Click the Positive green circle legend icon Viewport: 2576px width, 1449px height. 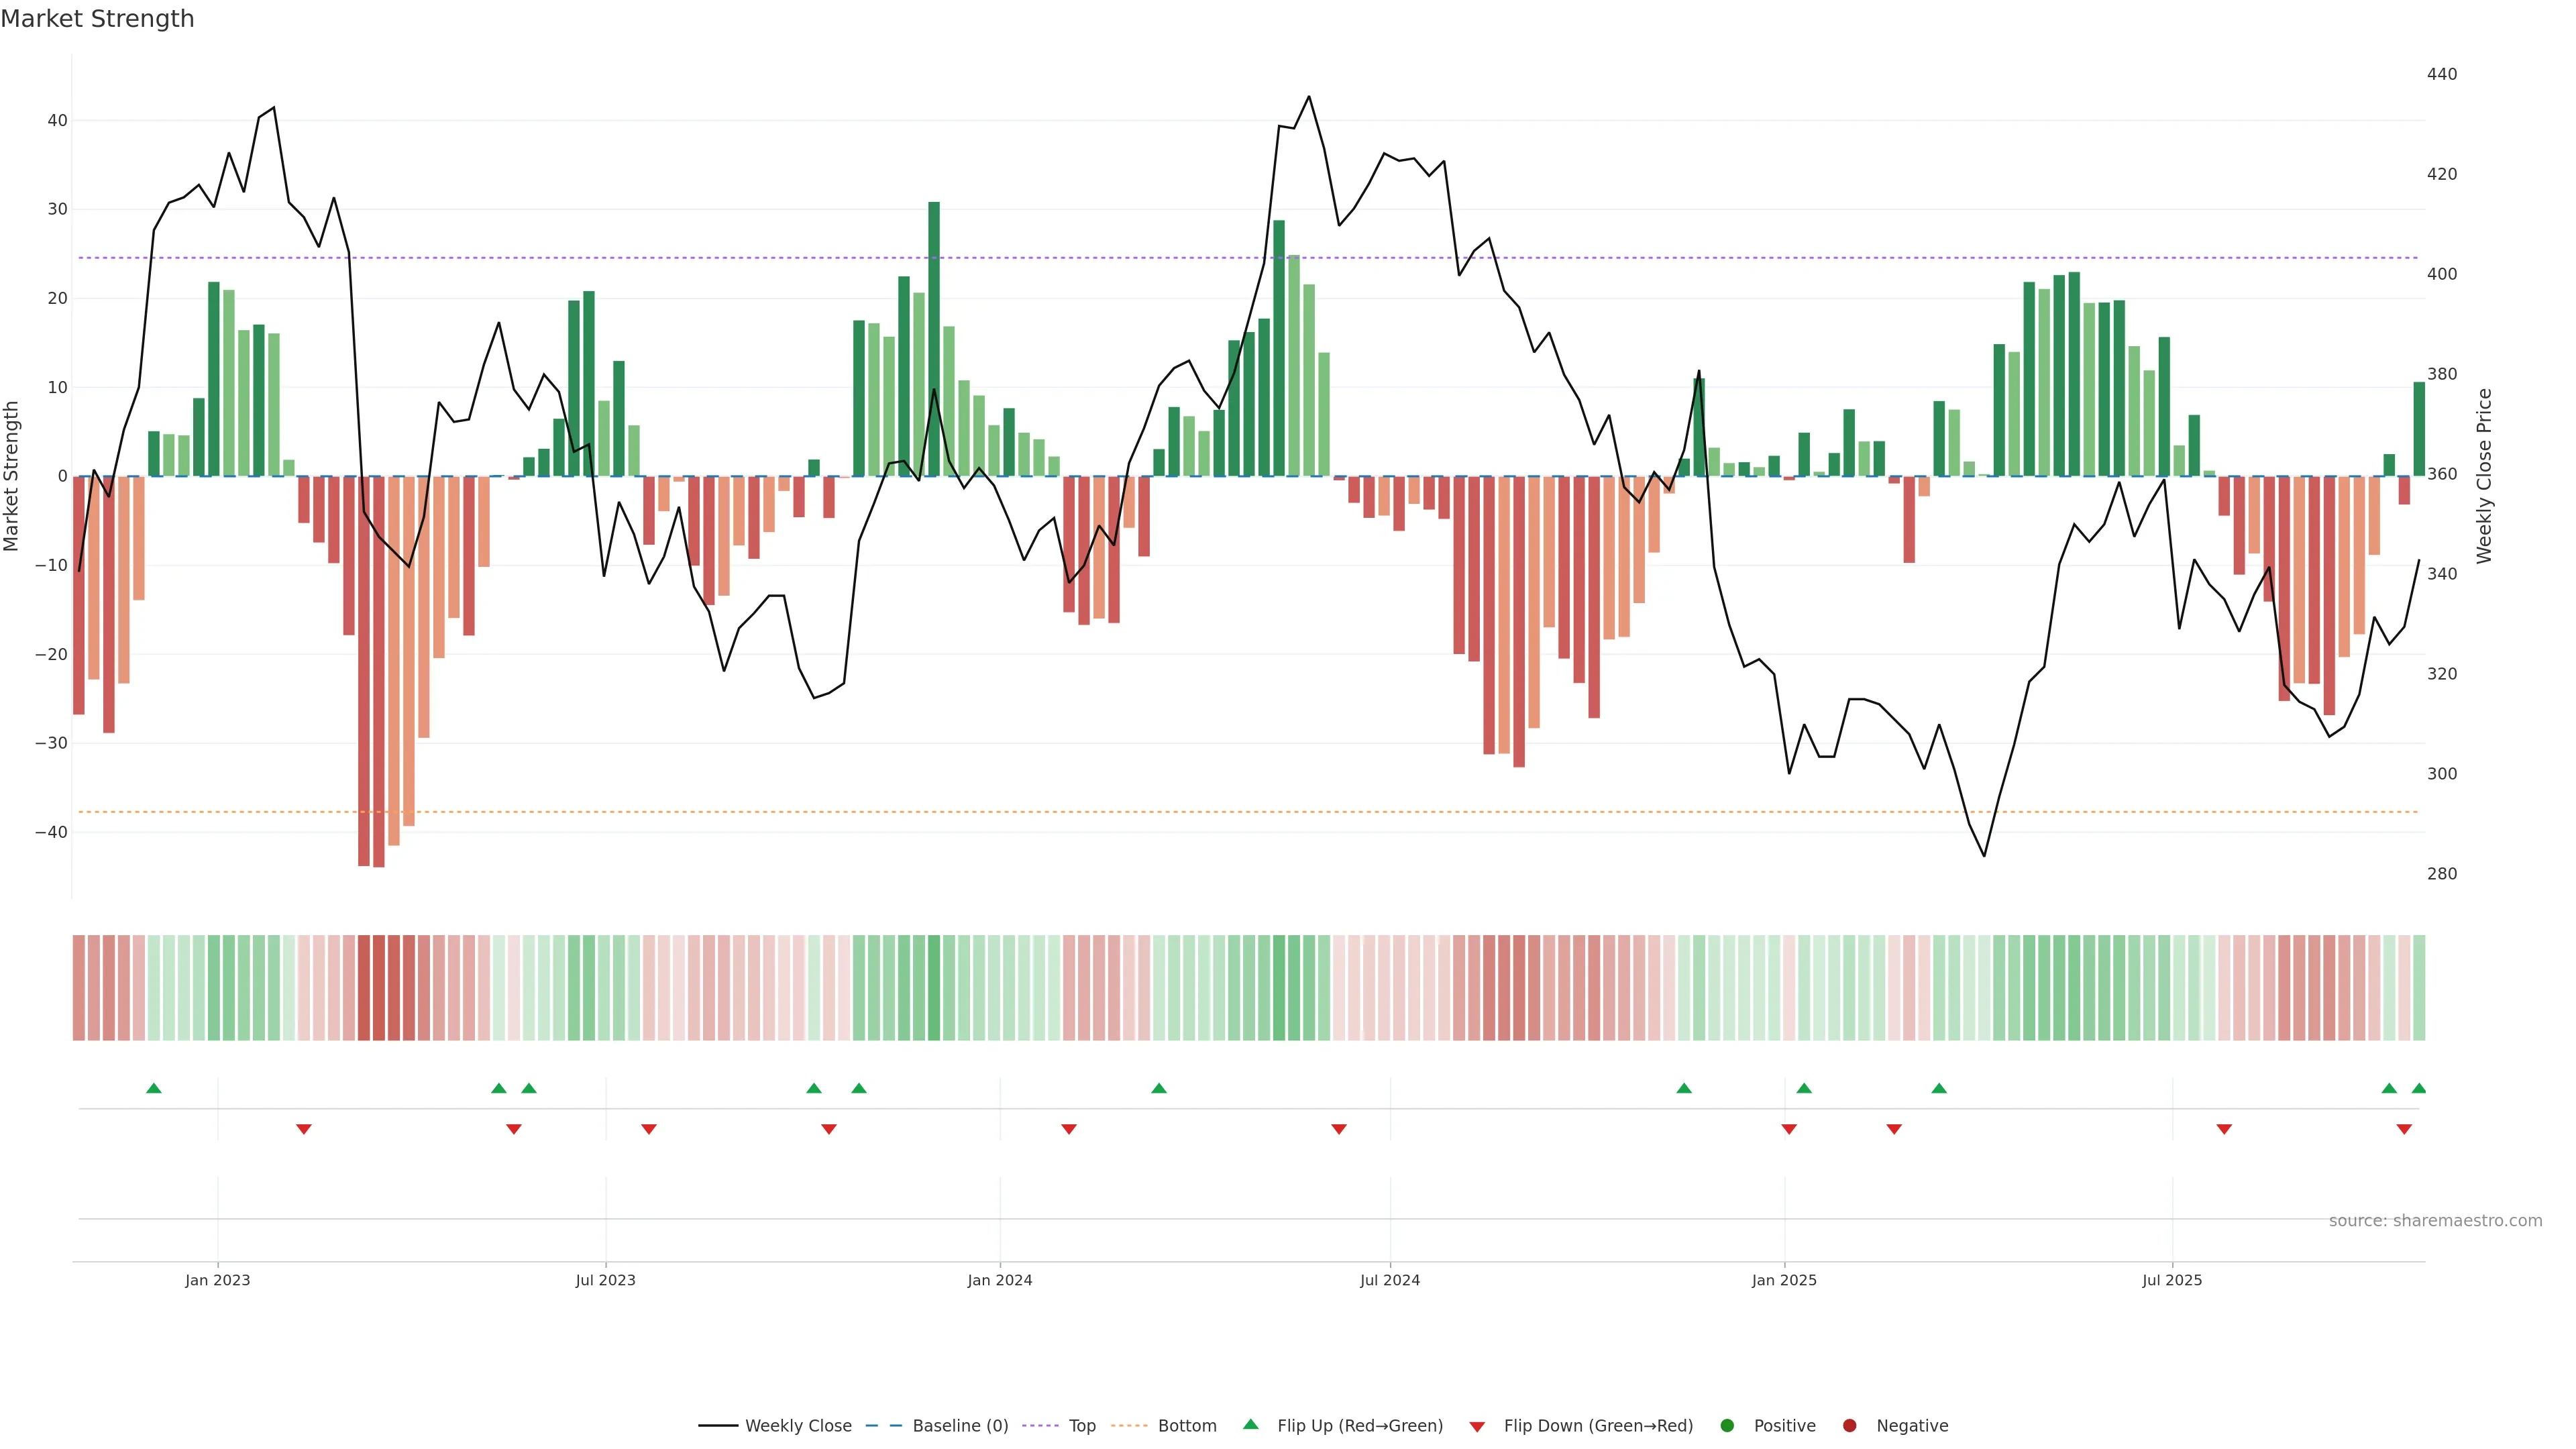pos(1727,1425)
